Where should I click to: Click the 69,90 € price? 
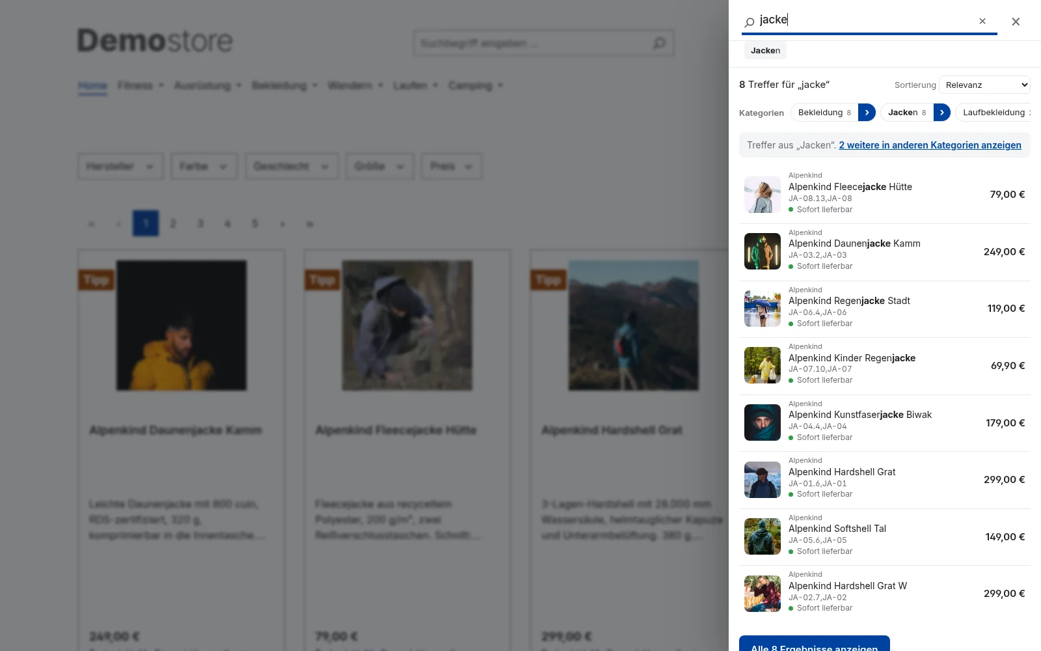pos(1008,366)
